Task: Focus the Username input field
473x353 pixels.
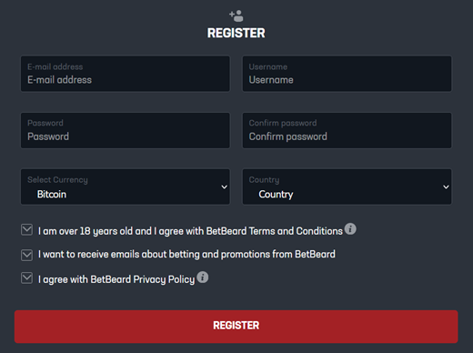Action: coord(347,74)
